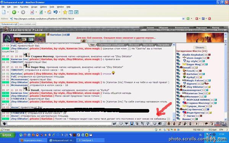Click in the chat message input field
Screen dimensions: 229x143
click(60, 124)
